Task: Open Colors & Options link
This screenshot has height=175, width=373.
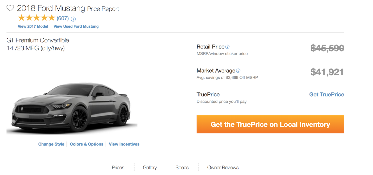Action: (87, 144)
